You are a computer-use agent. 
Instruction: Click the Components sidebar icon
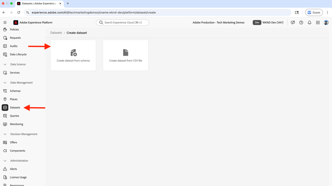[x=5, y=151]
